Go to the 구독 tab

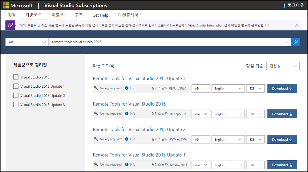(79, 15)
